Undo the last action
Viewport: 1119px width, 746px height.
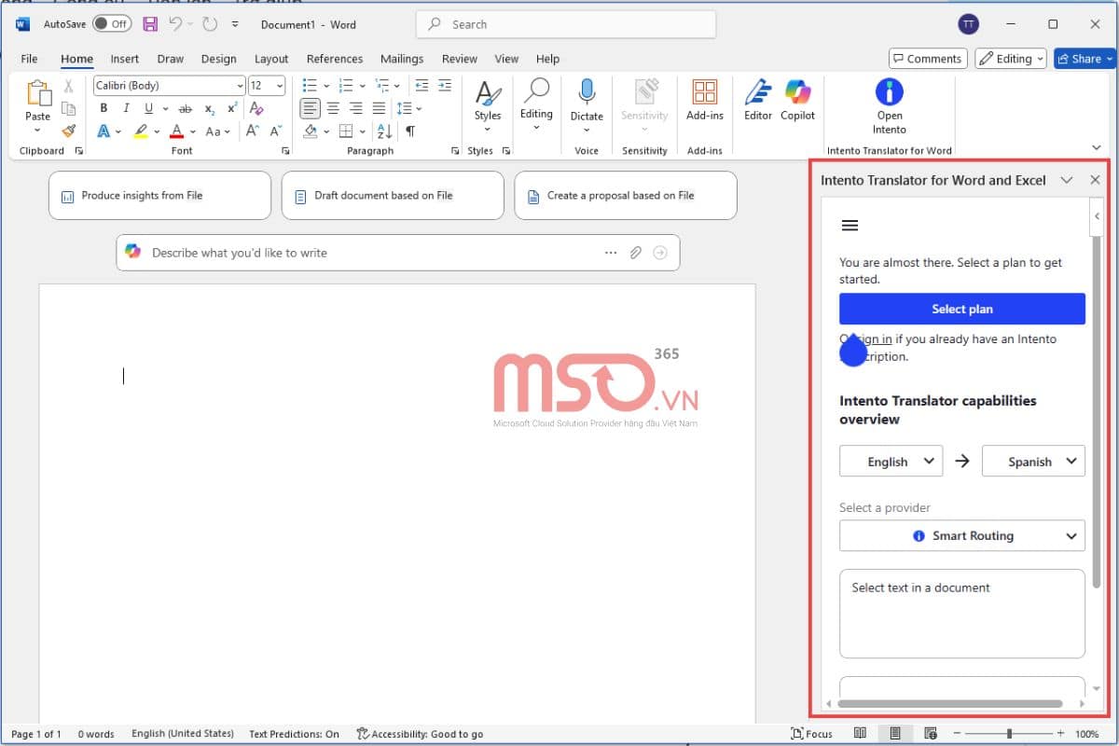175,24
